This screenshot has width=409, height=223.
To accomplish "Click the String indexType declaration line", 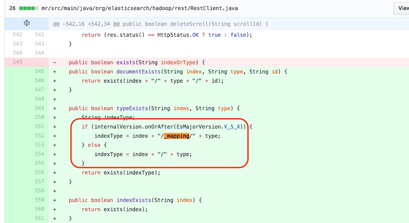I will pos(108,117).
